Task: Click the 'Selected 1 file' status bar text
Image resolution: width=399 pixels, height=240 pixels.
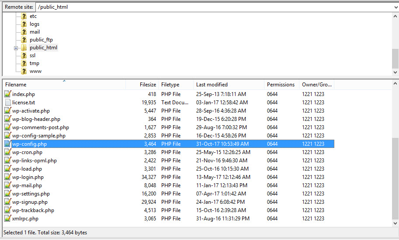Action: 45,233
